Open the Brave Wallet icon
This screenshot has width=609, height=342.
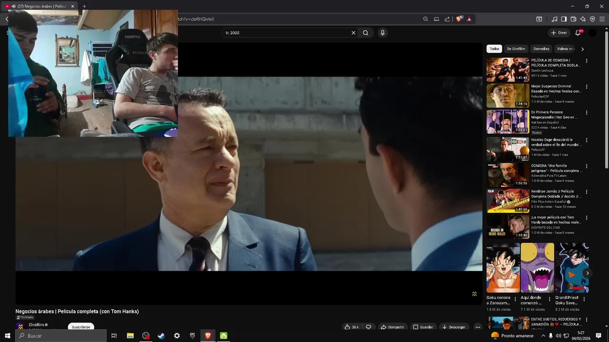pos(573,19)
